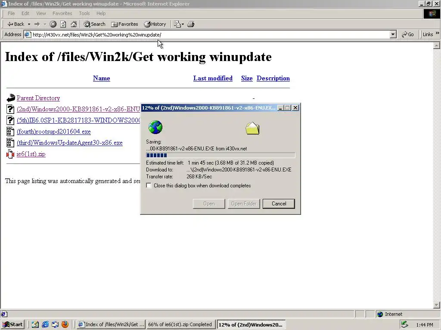
Task: Open the File menu
Action: pyautogui.click(x=11, y=13)
